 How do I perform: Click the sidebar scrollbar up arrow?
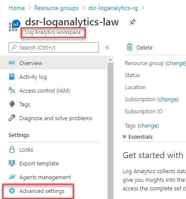[x=110, y=59]
